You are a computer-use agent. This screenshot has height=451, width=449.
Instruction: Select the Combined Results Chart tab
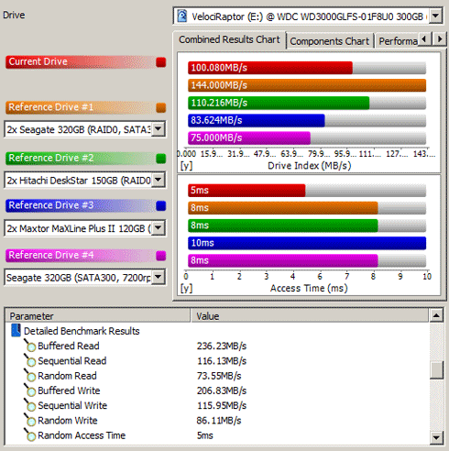pyautogui.click(x=229, y=39)
